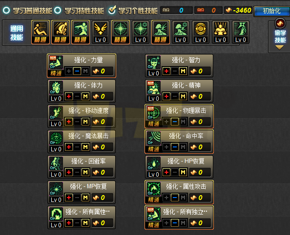Click the 强化-回避率 dodging figure icon
The height and width of the screenshot is (235, 290).
click(x=56, y=163)
